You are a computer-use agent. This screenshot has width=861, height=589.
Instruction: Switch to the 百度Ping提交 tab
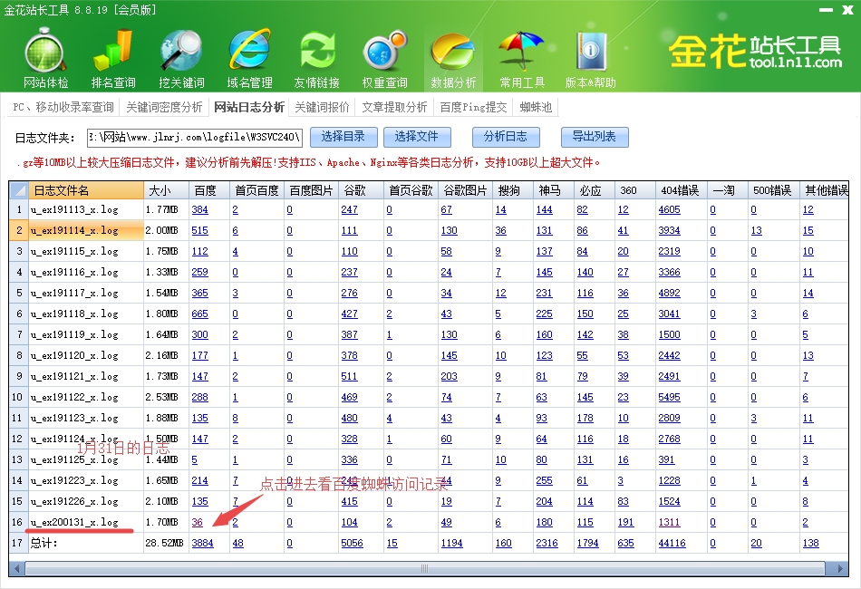pos(473,107)
